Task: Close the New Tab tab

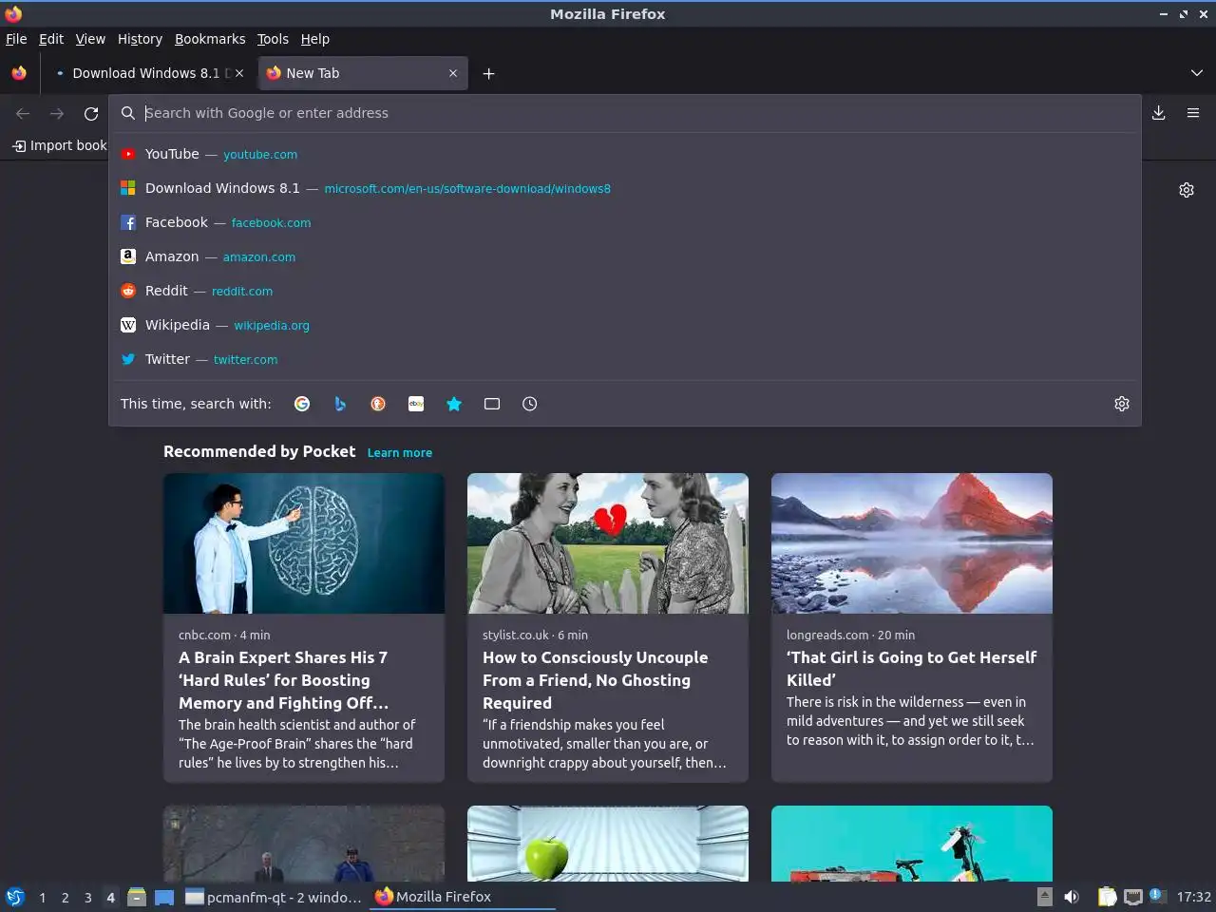Action: [x=453, y=73]
